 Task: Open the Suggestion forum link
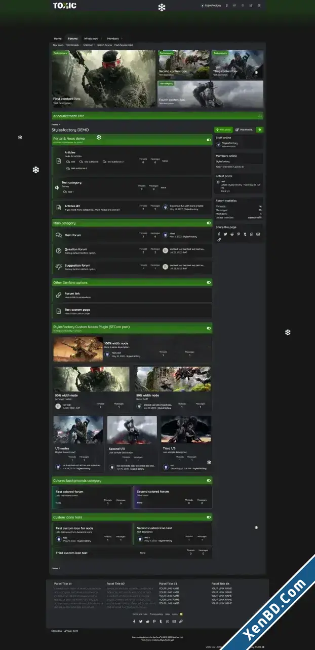point(77,265)
